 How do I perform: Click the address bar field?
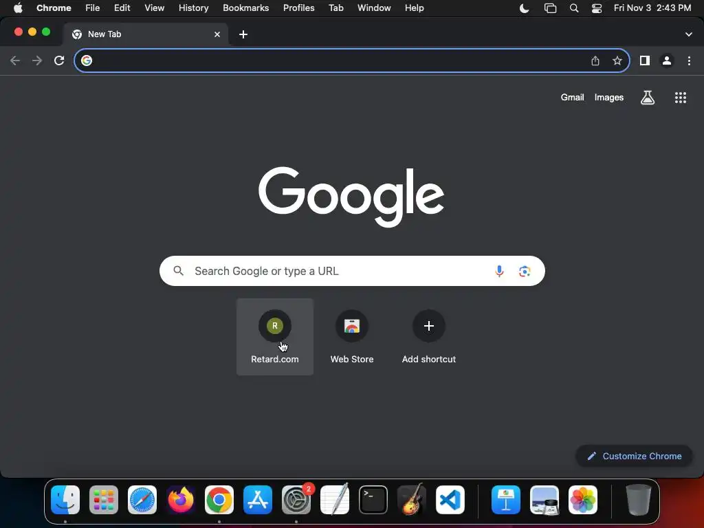coord(352,60)
